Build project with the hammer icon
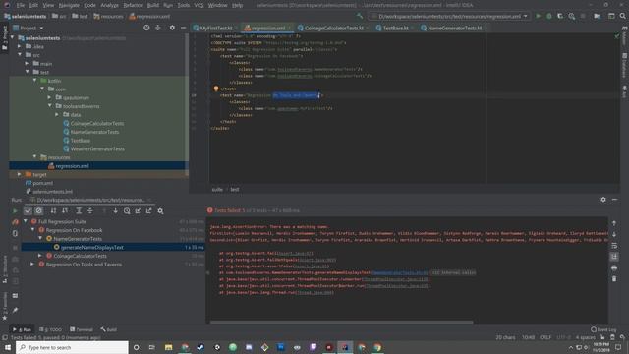This screenshot has height=354, width=629. (x=360, y=16)
